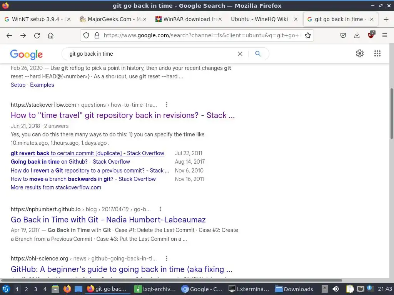Viewport: 394px width, 295px height.
Task: Submit search with the magnifier icon
Action: point(258,53)
